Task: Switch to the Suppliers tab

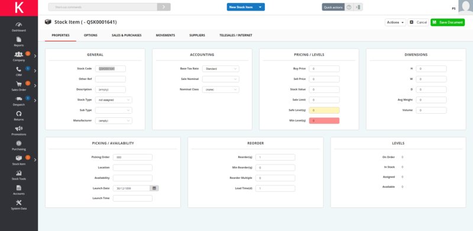Action: [197, 36]
